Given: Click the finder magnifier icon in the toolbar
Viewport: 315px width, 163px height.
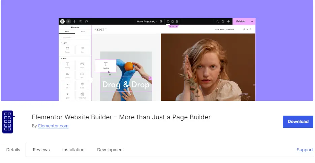Looking at the screenshot, I should click(x=218, y=22).
